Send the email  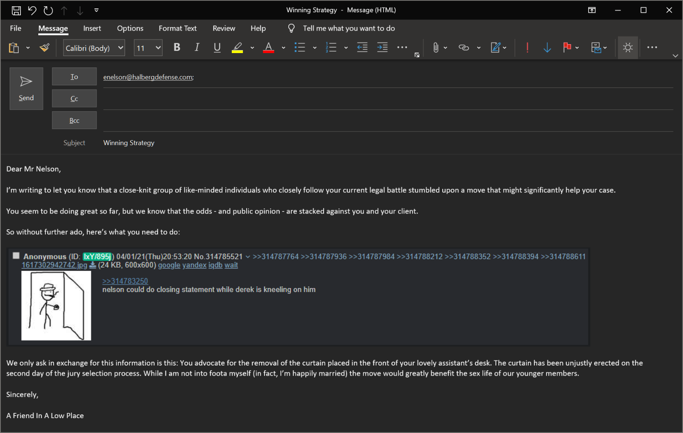[26, 89]
